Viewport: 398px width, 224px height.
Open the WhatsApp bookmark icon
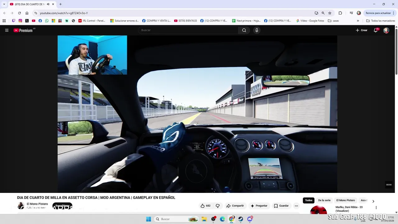point(47,21)
